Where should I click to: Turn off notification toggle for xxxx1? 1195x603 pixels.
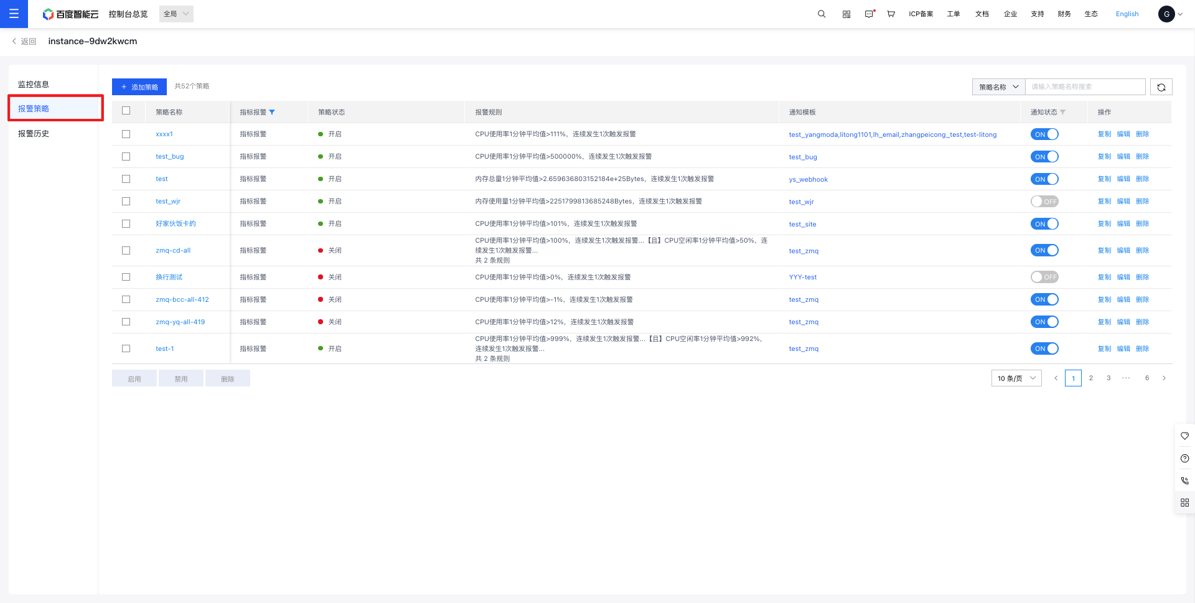point(1044,134)
